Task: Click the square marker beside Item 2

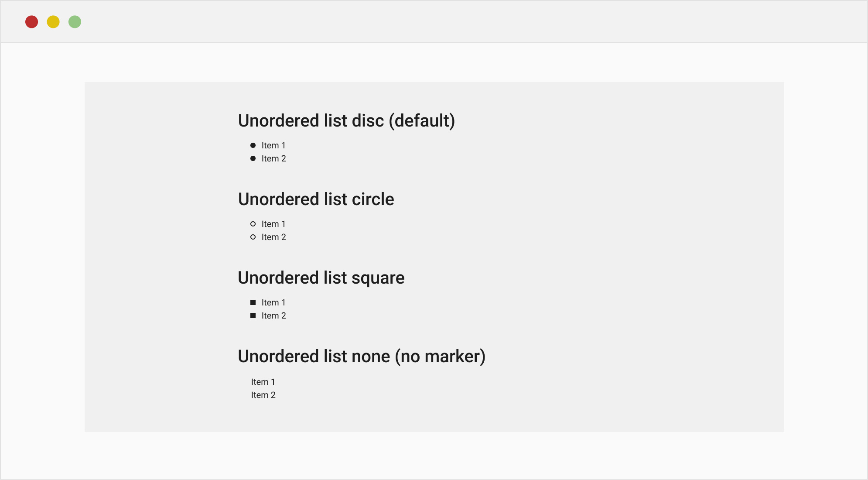Action: point(254,315)
